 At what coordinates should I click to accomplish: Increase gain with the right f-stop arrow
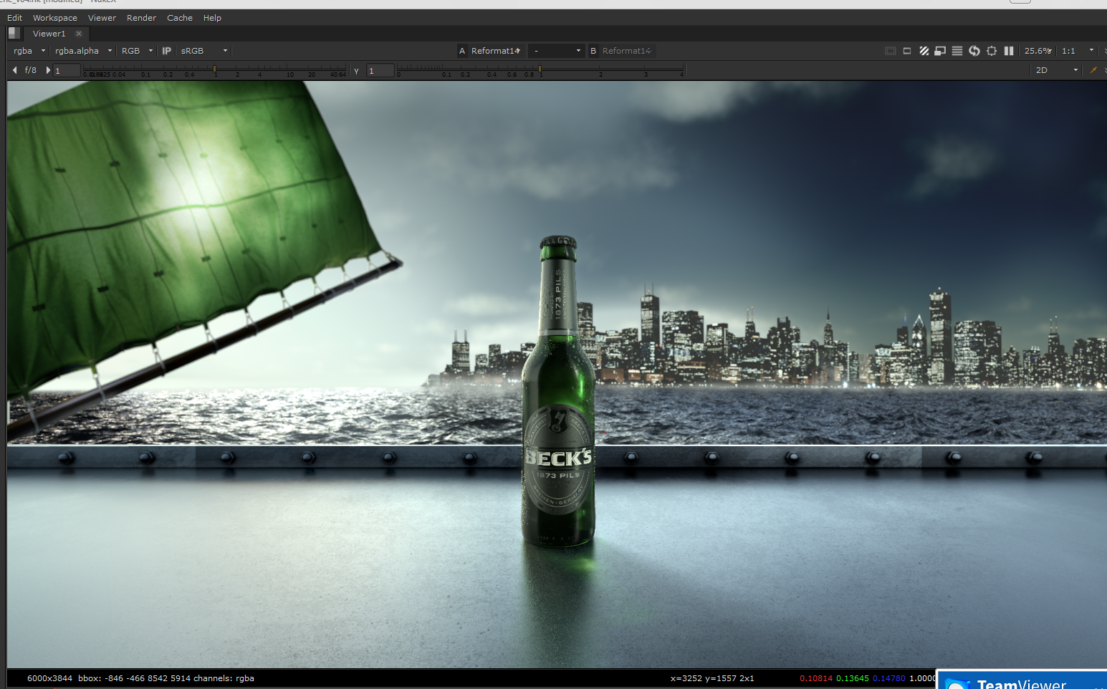[48, 70]
